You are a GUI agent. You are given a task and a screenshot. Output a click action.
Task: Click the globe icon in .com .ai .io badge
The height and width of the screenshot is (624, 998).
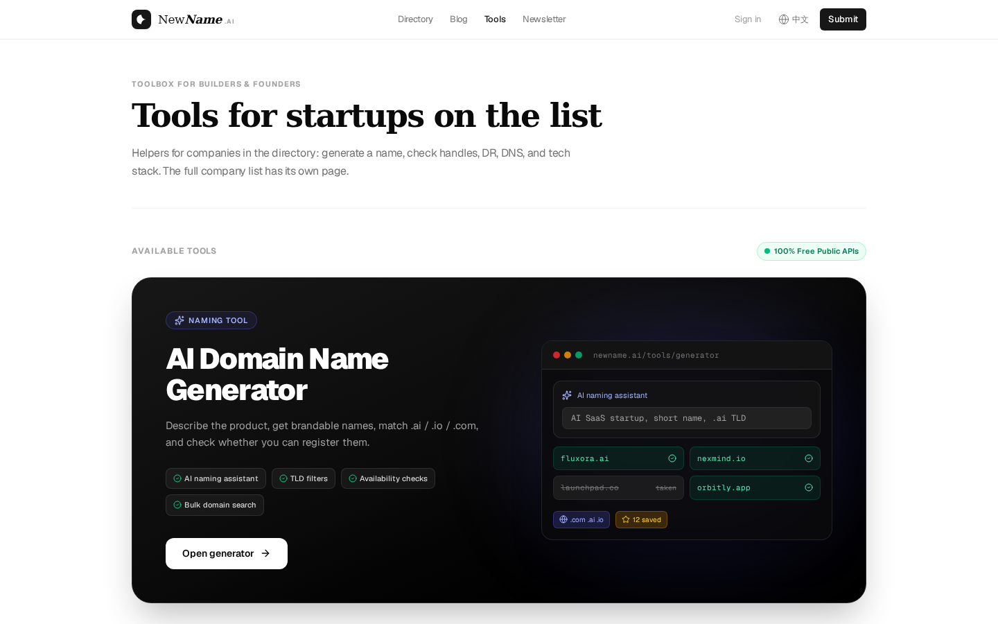tap(563, 519)
